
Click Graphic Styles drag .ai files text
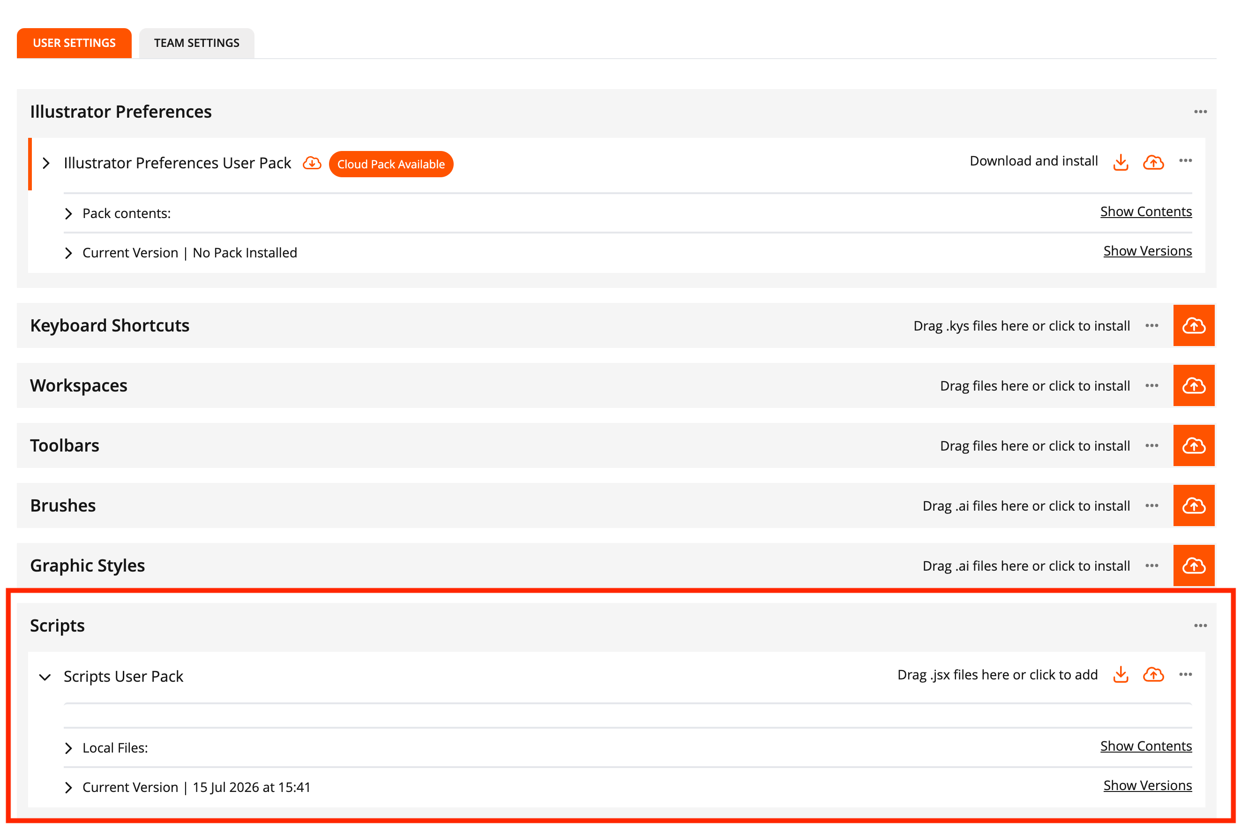(1026, 565)
